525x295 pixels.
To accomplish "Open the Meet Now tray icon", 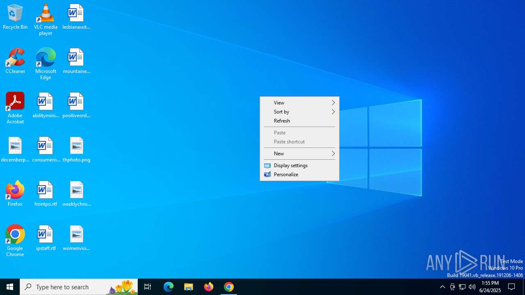I will (452, 287).
